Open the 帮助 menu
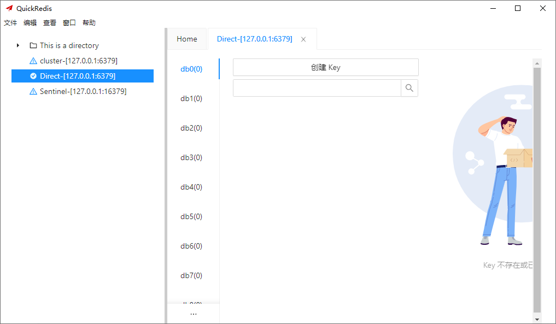This screenshot has width=556, height=324. 89,23
